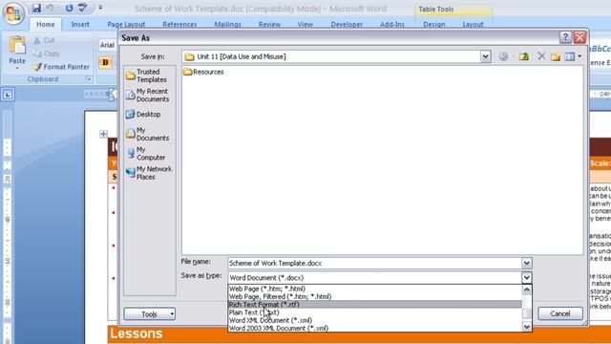Open the Views dropdown arrow
The width and height of the screenshot is (611, 344).
[579, 57]
